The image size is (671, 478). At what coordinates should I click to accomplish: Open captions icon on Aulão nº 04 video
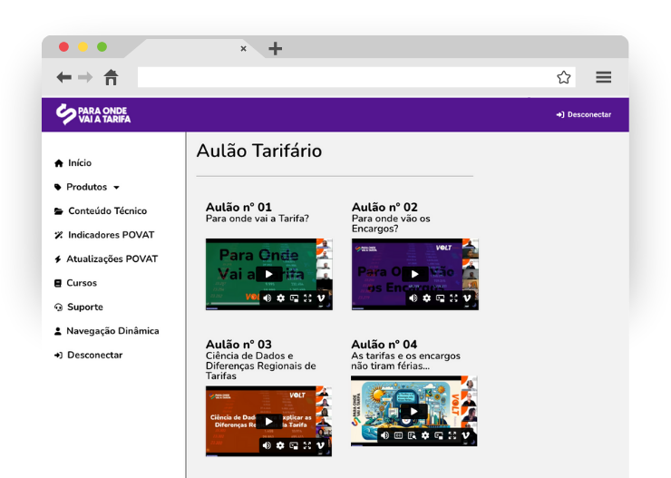(398, 435)
